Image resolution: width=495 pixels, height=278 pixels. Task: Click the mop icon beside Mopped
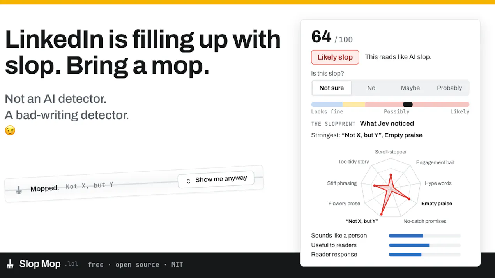point(19,190)
